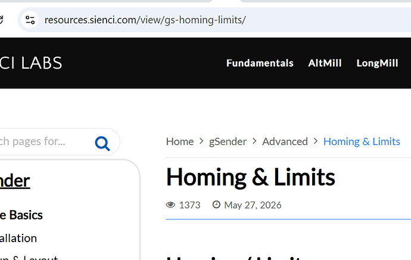Click the view count 1373
The width and height of the screenshot is (411, 260).
190,205
